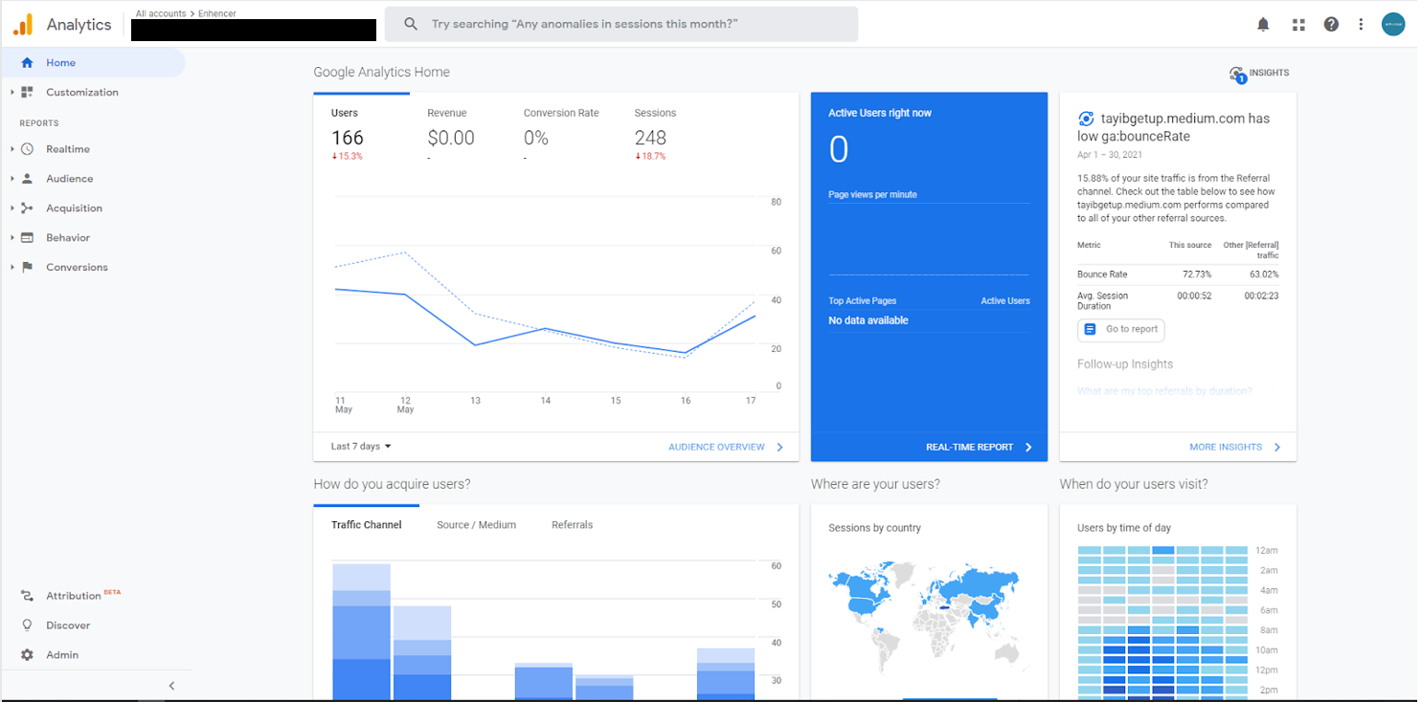
Task: Expand the Conversions reports arrow
Action: [12, 268]
